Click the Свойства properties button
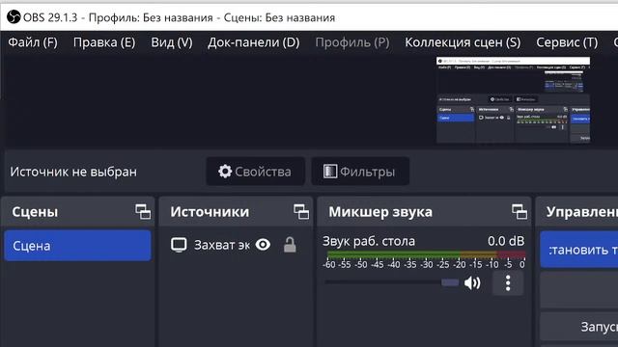 (255, 172)
